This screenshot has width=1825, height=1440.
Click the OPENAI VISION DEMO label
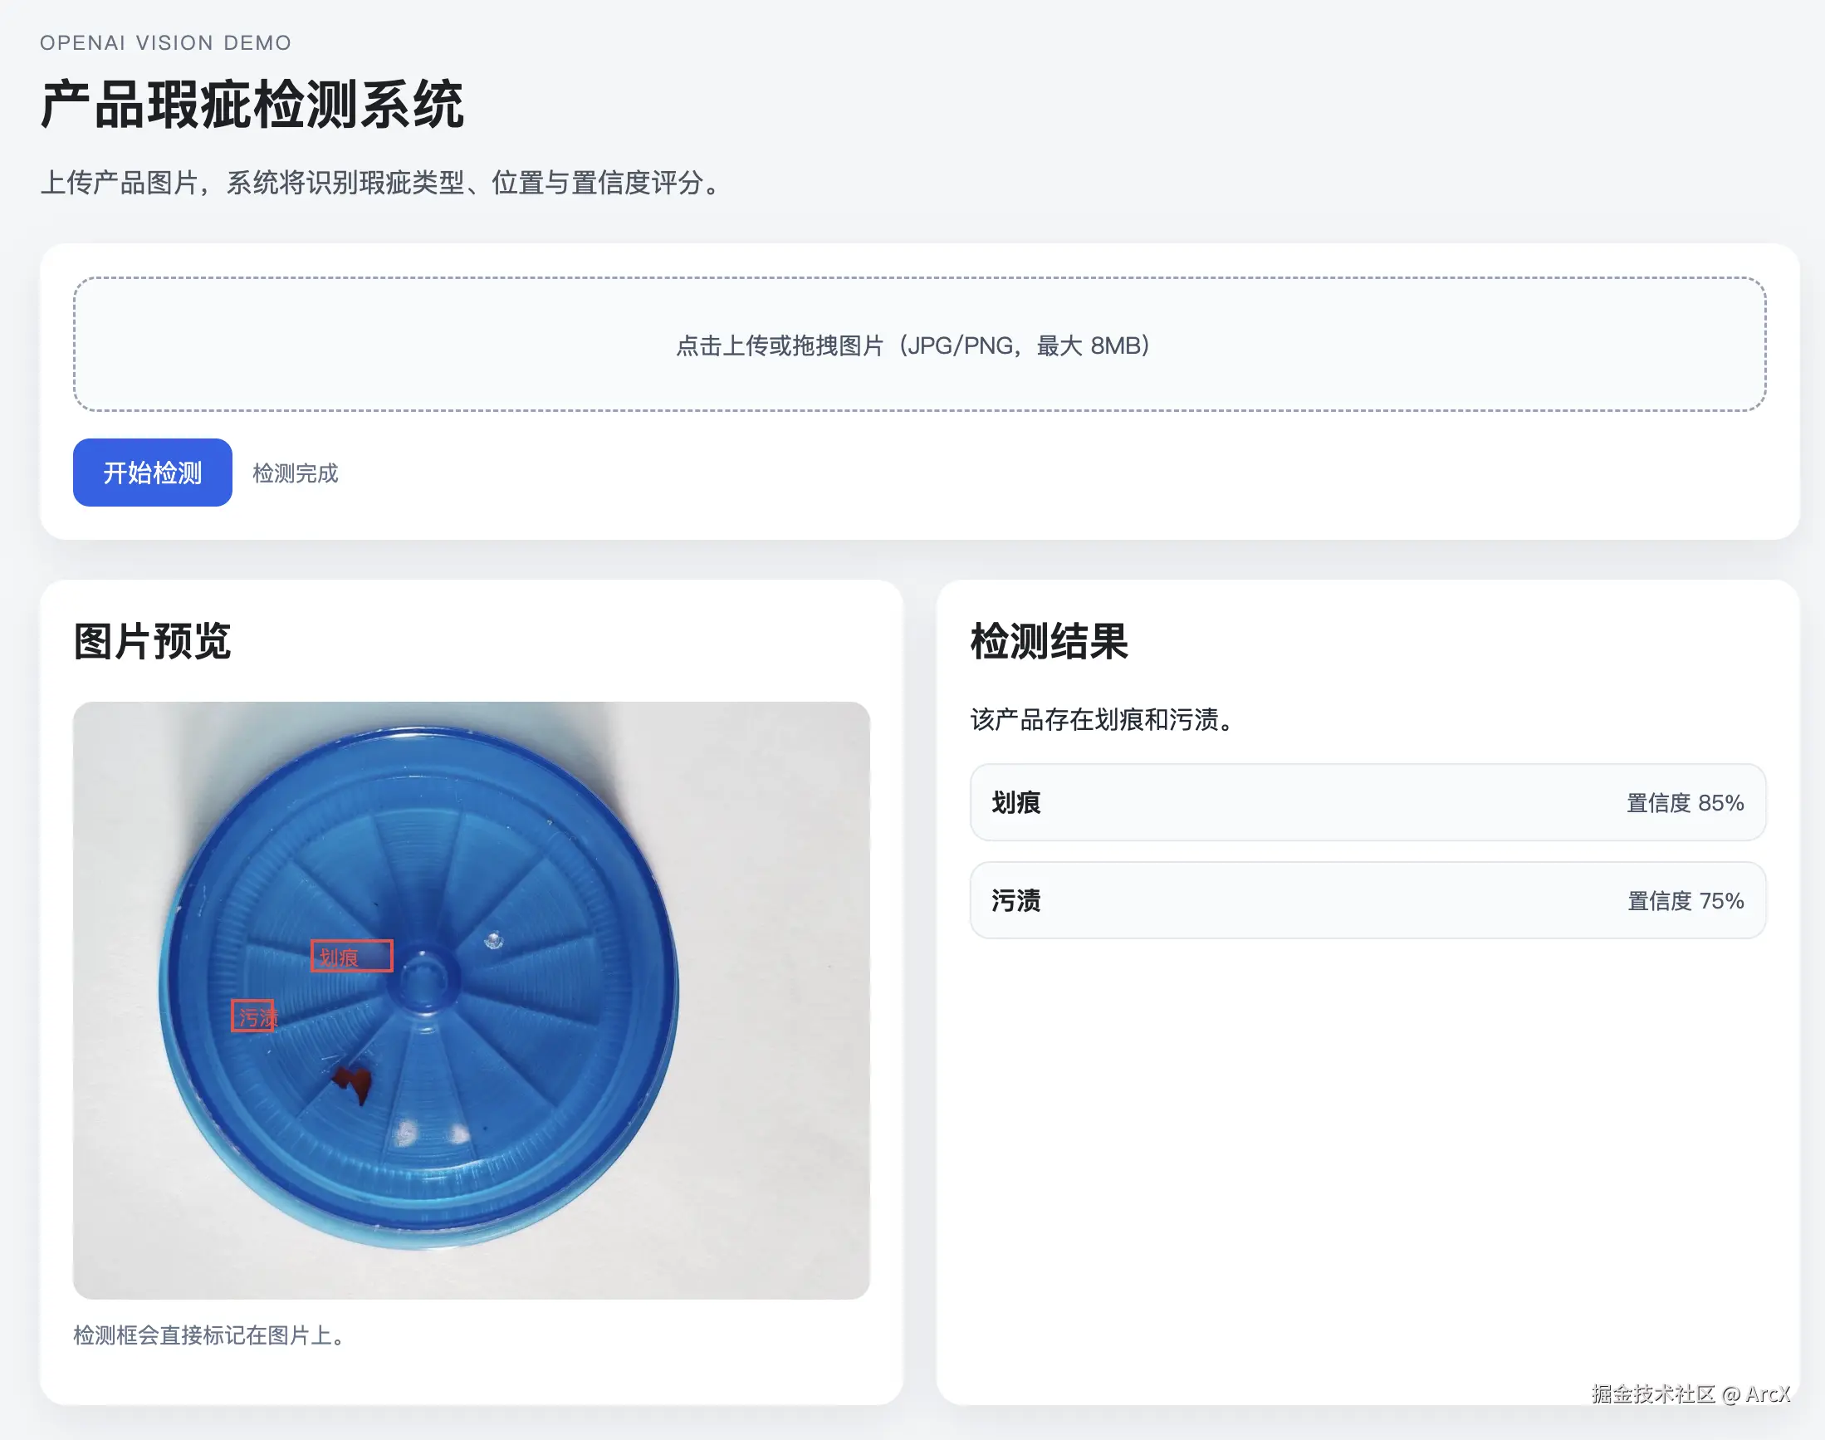(165, 43)
